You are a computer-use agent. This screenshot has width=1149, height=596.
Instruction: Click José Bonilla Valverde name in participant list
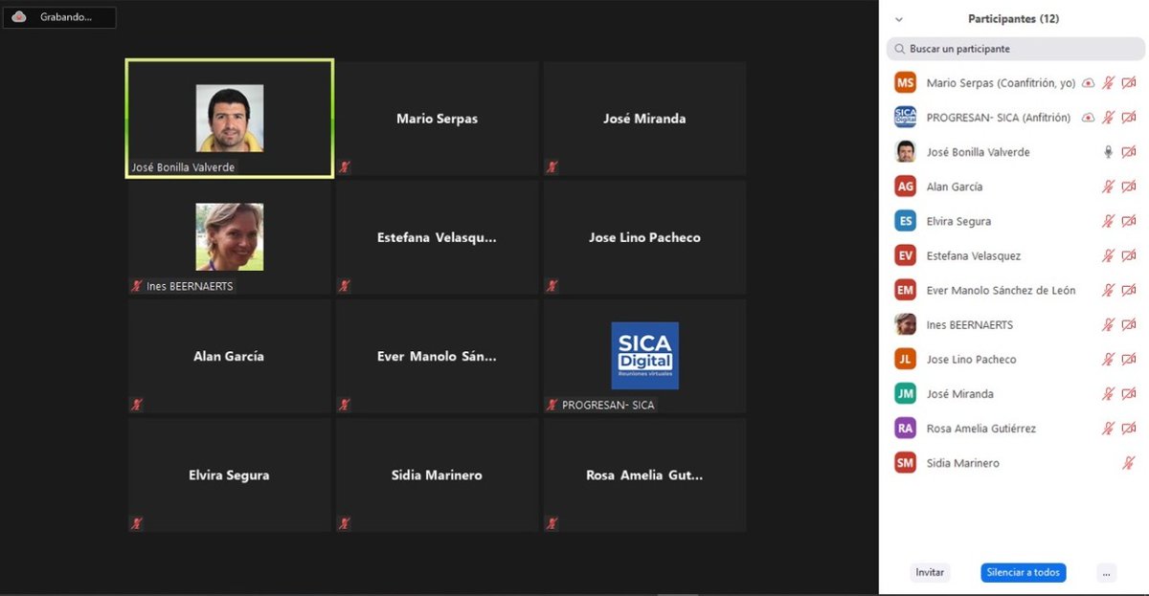[x=978, y=152]
